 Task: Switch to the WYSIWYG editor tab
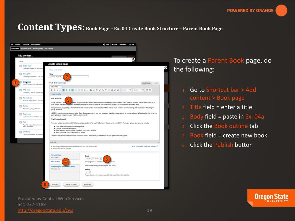(x=146, y=83)
